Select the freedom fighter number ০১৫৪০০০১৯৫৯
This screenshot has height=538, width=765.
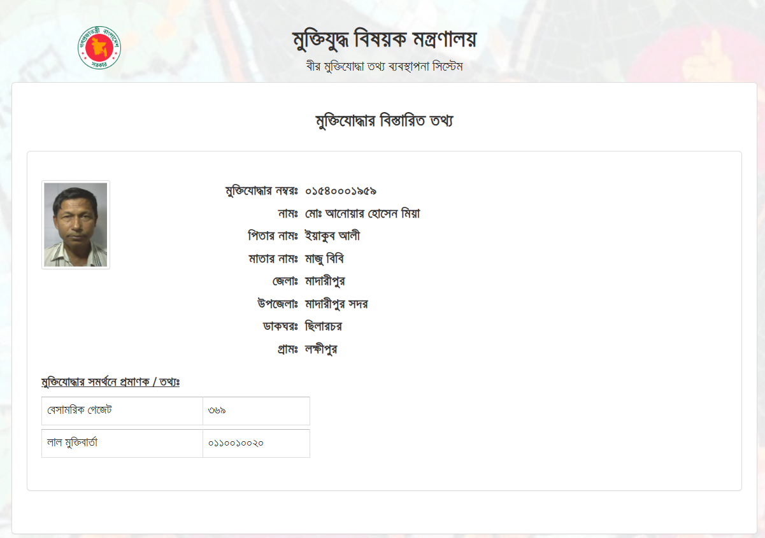point(341,191)
